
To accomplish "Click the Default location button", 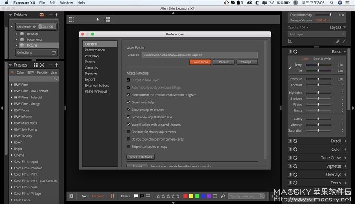I will tap(224, 62).
